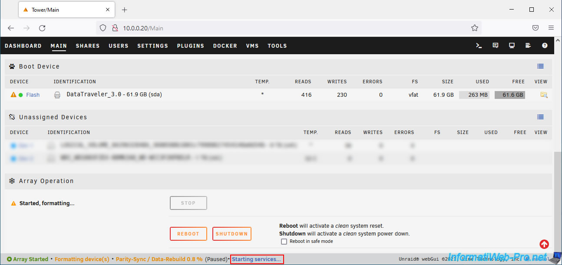This screenshot has width=562, height=265.
Task: Click the Flash warning triangle icon
Action: [13, 95]
